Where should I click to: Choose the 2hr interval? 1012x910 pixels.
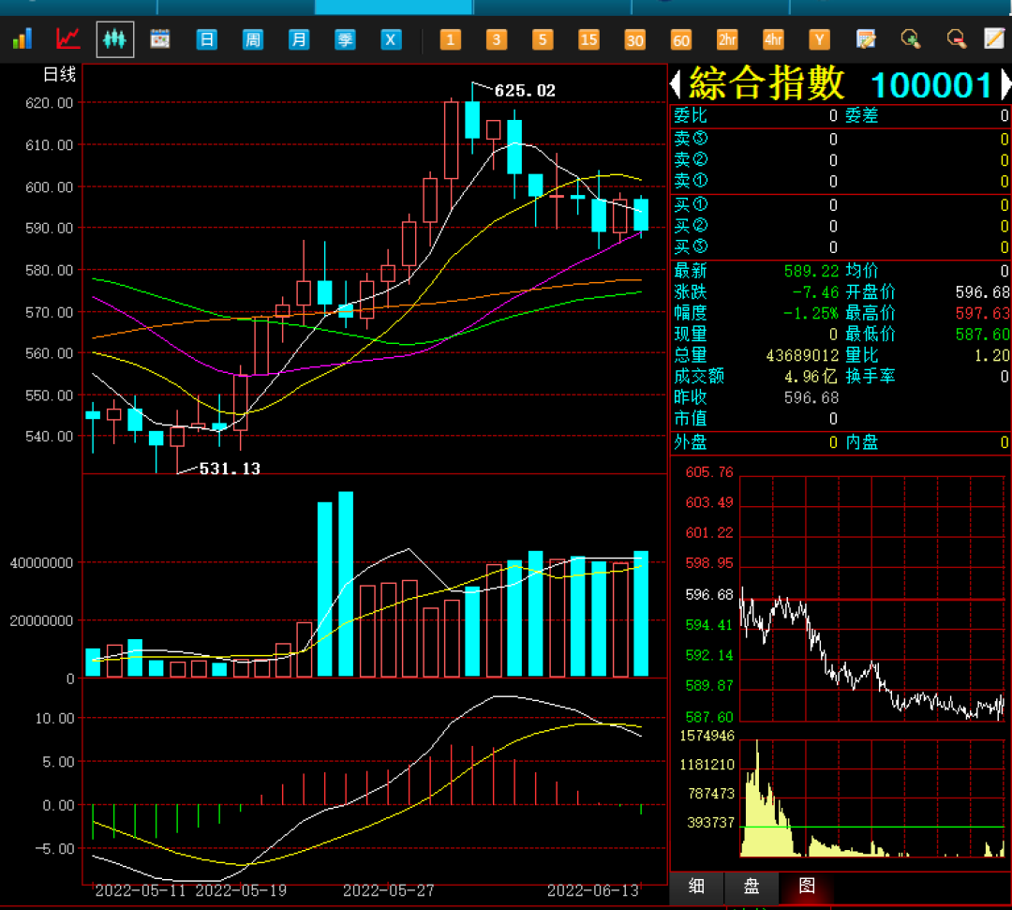(727, 40)
